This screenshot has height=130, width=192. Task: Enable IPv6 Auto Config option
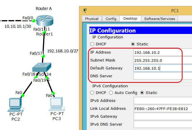point(111,93)
